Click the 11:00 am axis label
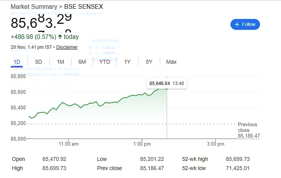Screen dimensions: 281x178 tap(69, 144)
